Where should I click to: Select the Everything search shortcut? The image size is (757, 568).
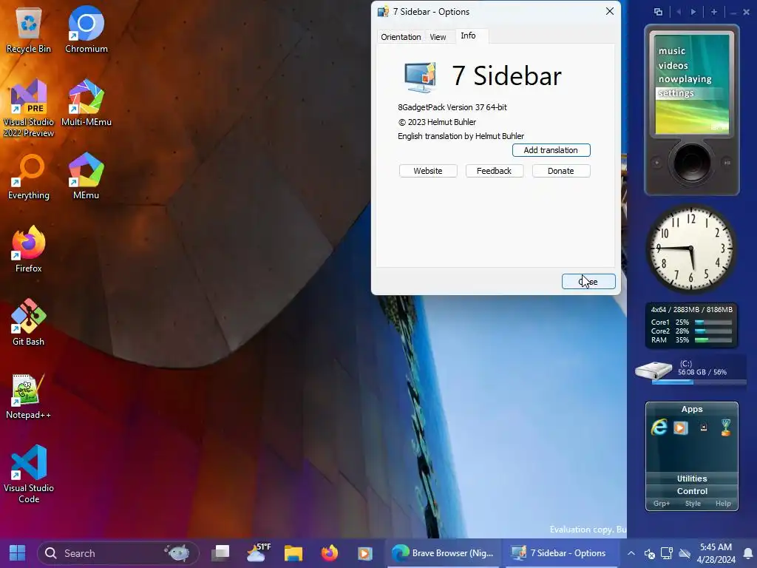coord(29,176)
